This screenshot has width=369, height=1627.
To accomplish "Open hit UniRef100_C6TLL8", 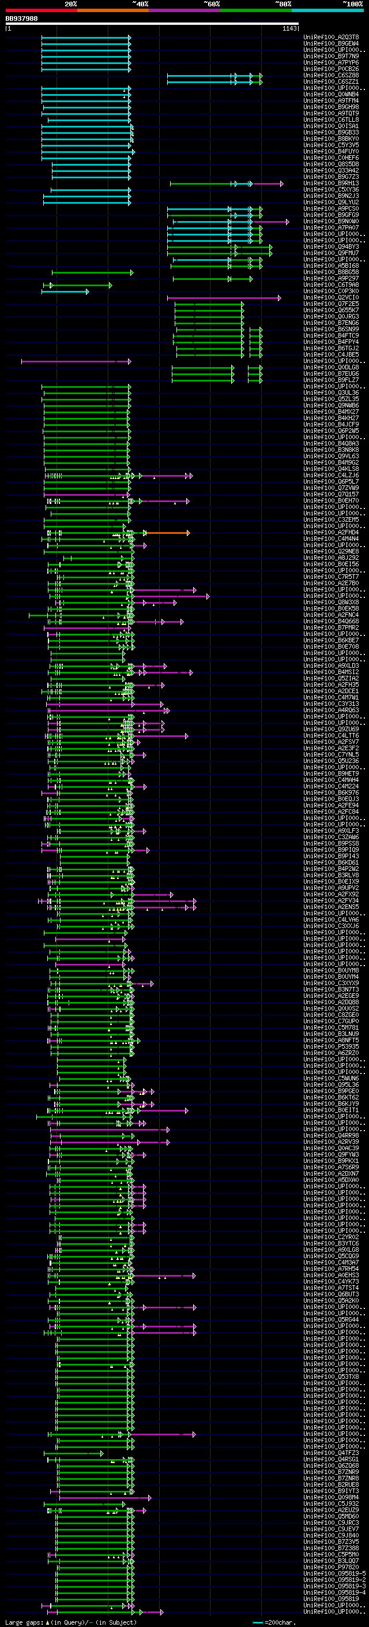I will (x=331, y=119).
